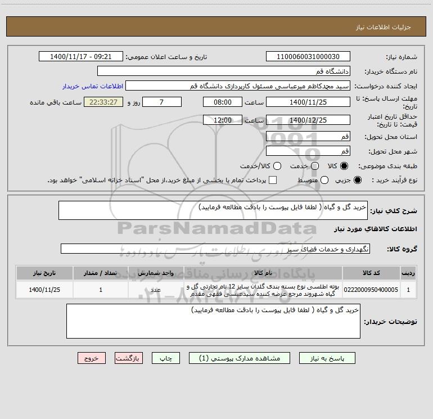Select the خدمت radio button
Image resolution: width=433 pixels, height=419 pixels.
pos(315,166)
